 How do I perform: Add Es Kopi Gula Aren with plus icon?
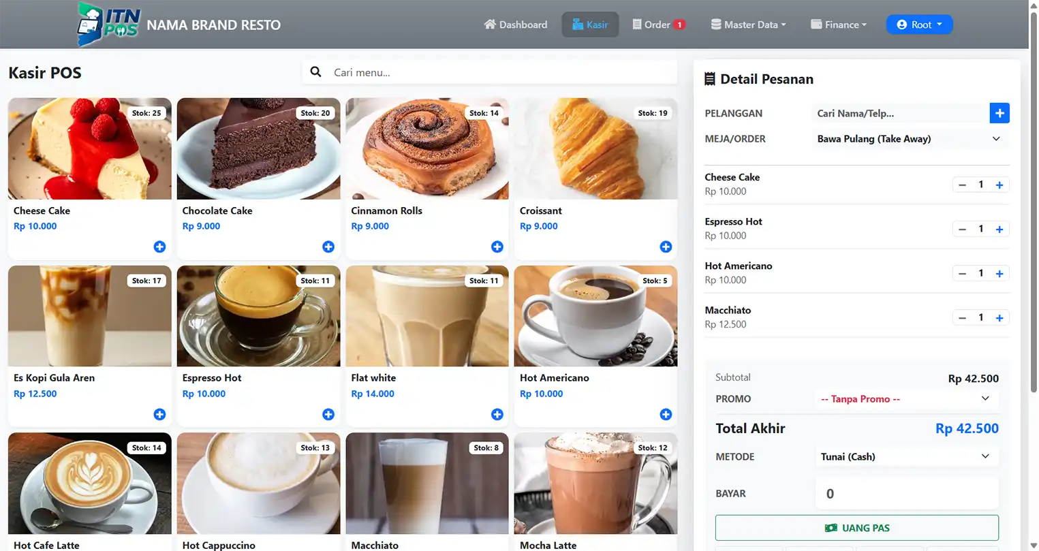click(159, 414)
